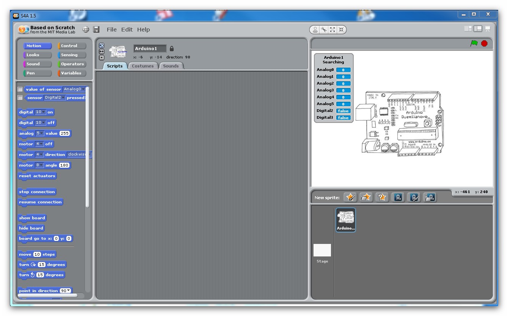Set rotation style to can rotate
The width and height of the screenshot is (508, 316).
point(102,46)
